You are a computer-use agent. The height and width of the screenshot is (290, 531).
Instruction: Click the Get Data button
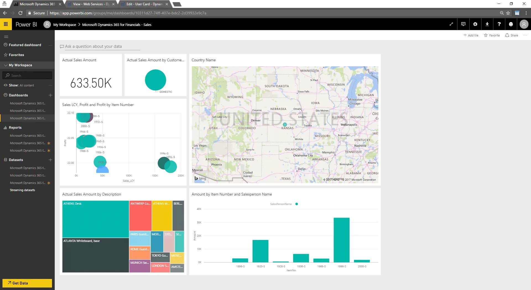click(x=27, y=283)
